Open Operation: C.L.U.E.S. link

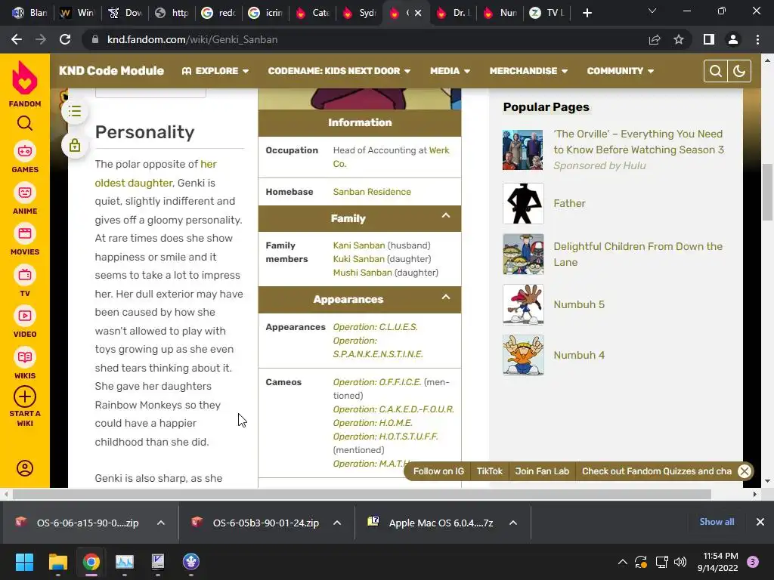pyautogui.click(x=375, y=327)
